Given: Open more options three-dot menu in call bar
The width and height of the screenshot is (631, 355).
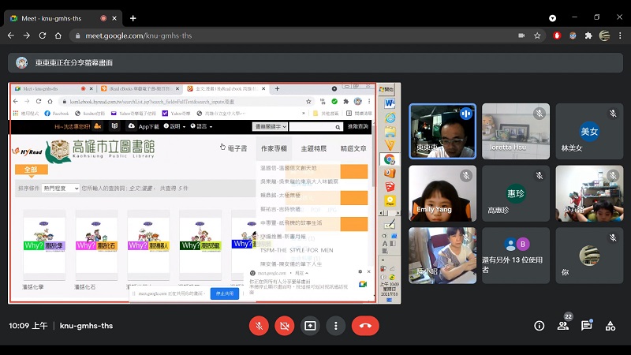Looking at the screenshot, I should pos(337,325).
